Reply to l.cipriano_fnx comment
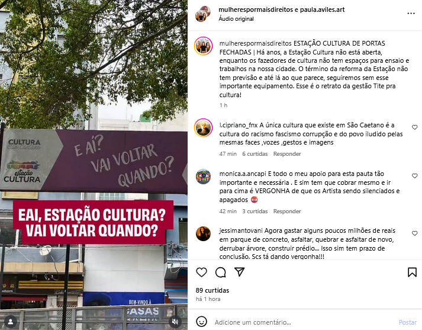 pos(287,154)
